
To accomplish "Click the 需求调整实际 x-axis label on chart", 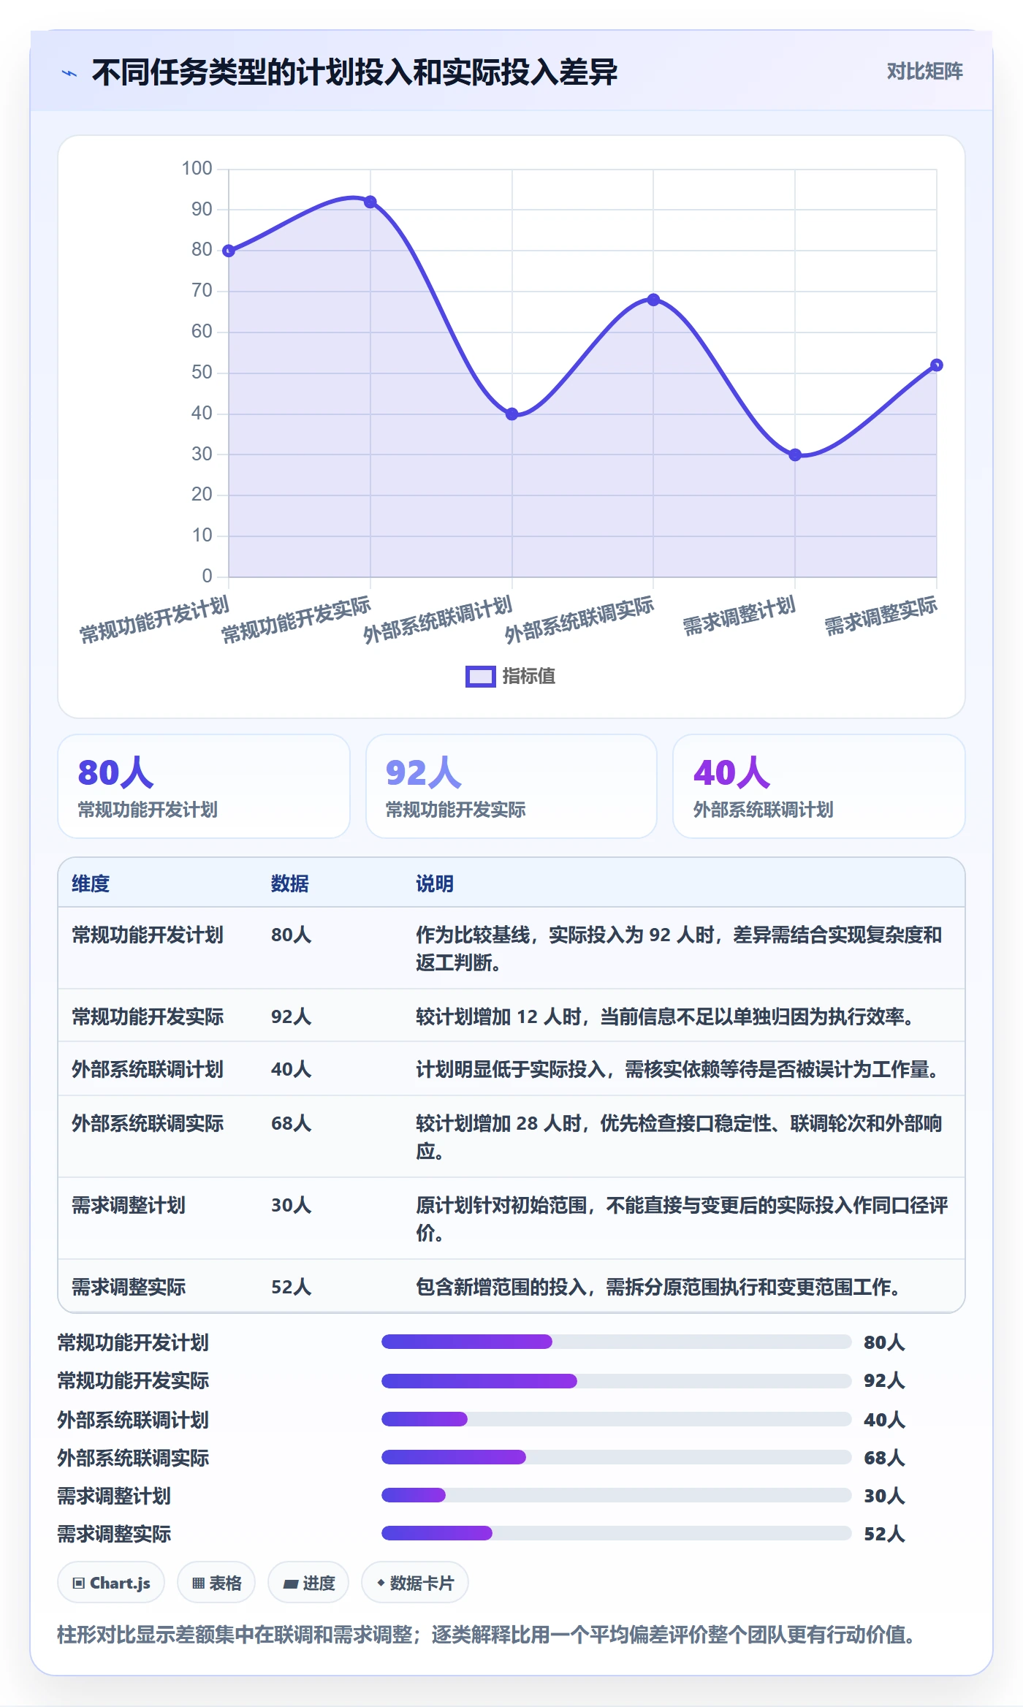I will [881, 615].
